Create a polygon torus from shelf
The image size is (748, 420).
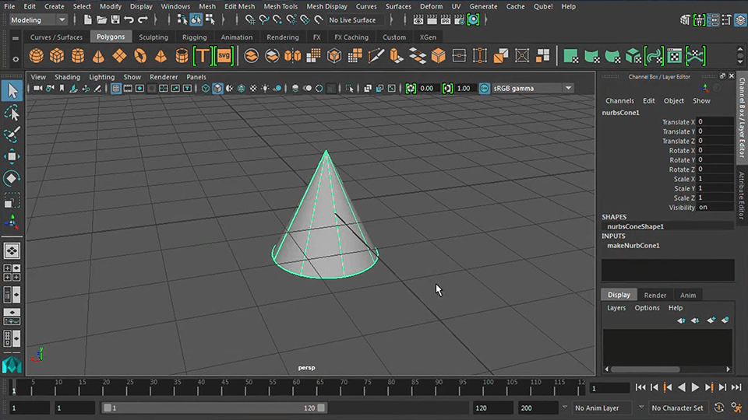(x=140, y=56)
